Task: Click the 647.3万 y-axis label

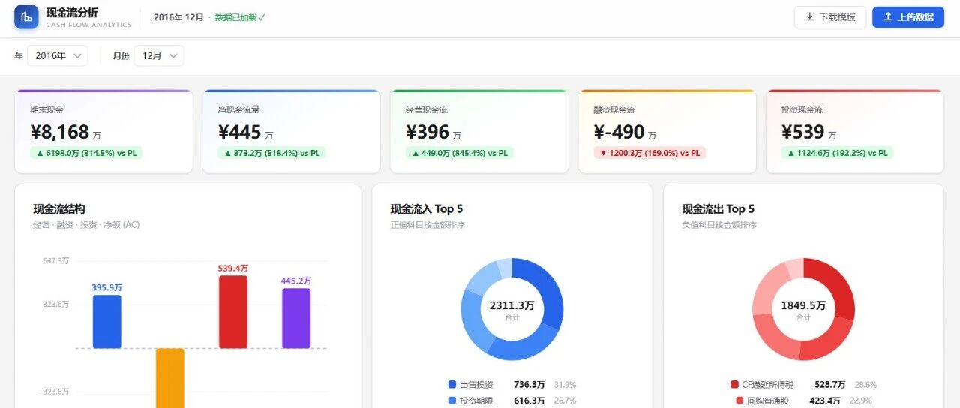Action: [55, 261]
